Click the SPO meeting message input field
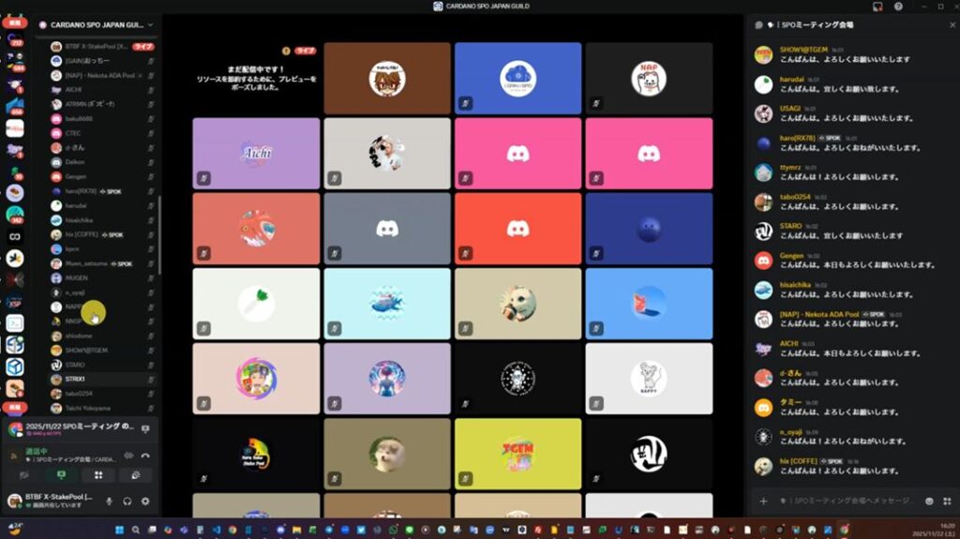960x539 pixels. [844, 502]
